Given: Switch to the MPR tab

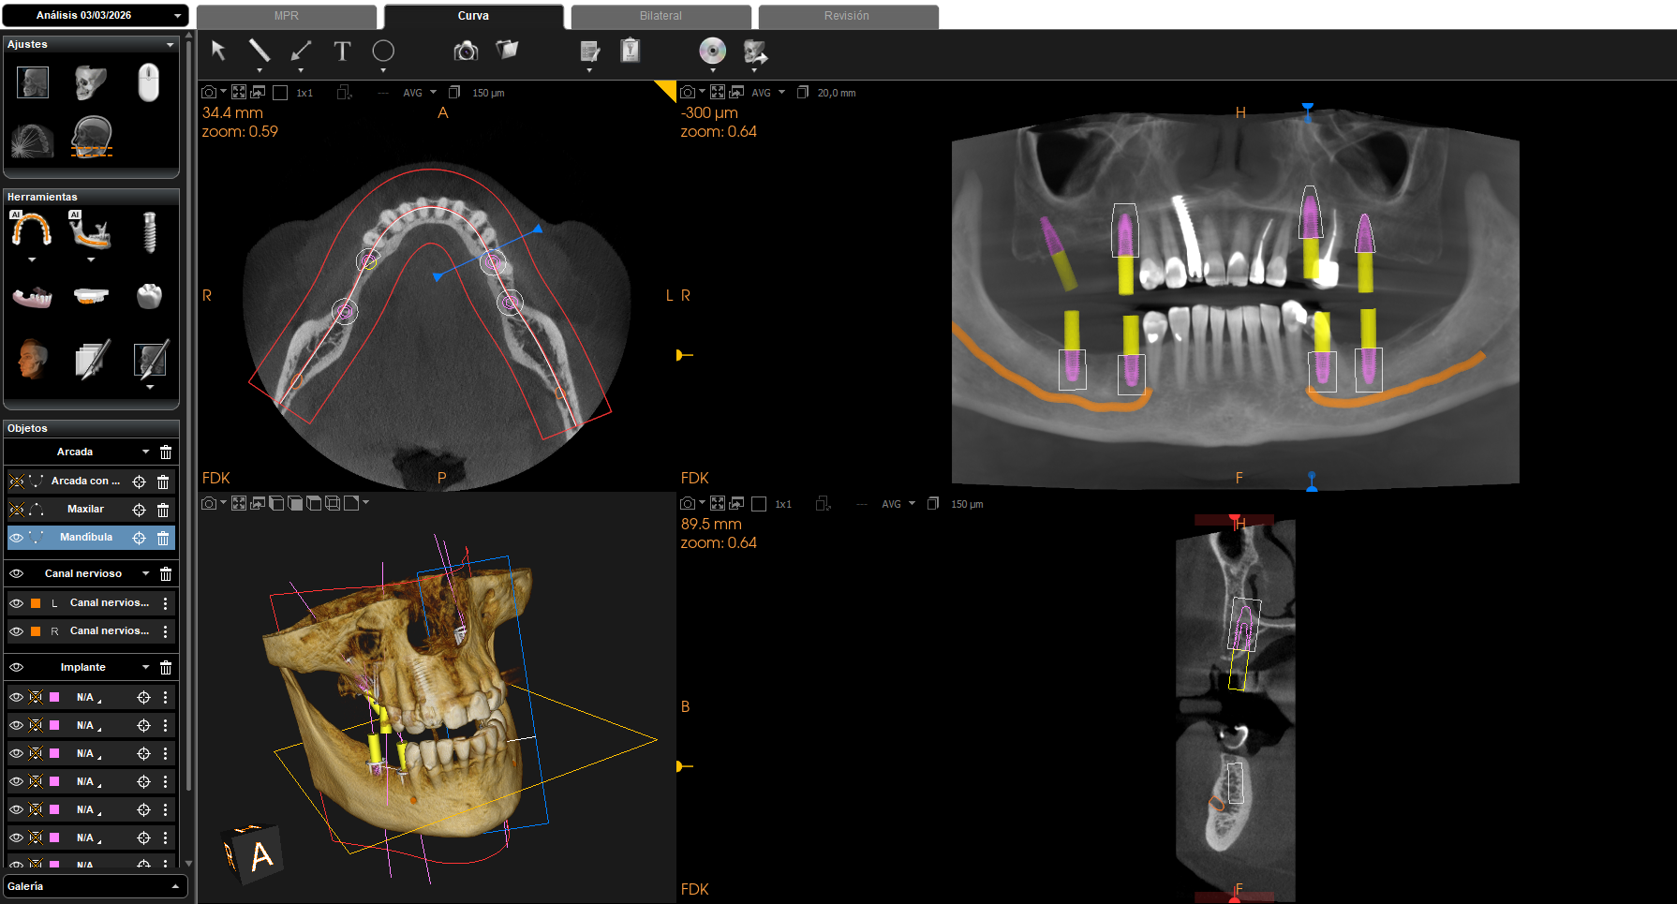Looking at the screenshot, I should click(x=287, y=16).
